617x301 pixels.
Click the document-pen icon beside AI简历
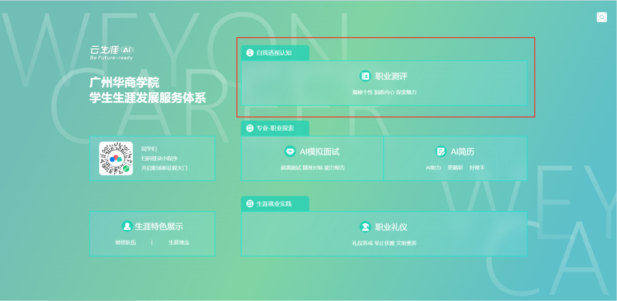440,152
